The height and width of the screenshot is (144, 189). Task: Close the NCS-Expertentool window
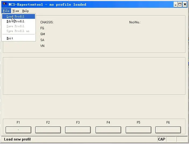click(185, 5)
